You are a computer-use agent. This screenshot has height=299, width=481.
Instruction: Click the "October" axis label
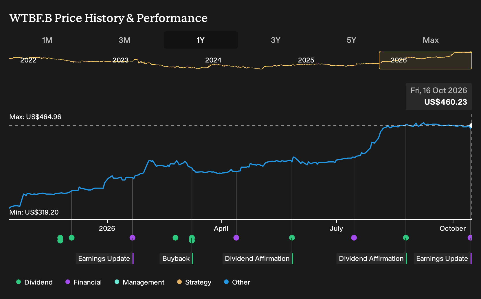point(453,228)
